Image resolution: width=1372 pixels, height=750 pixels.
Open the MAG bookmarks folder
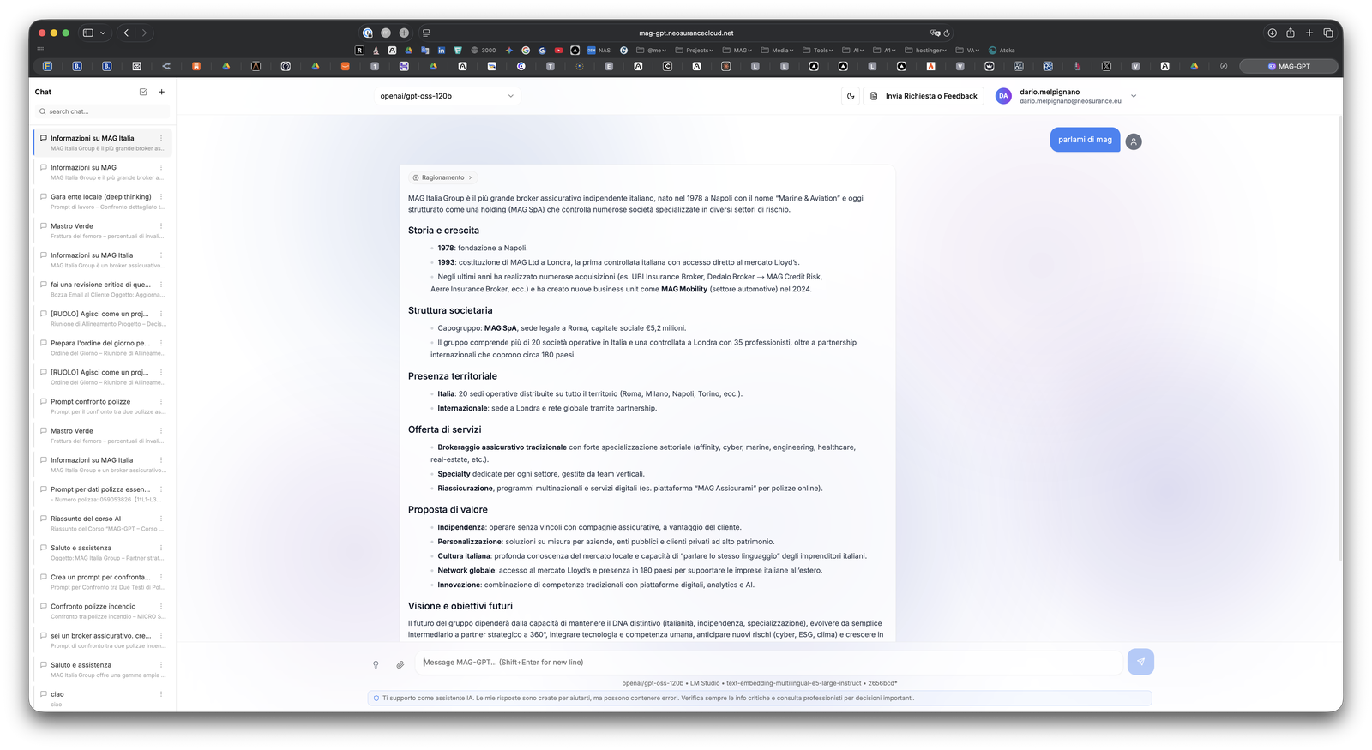point(737,51)
